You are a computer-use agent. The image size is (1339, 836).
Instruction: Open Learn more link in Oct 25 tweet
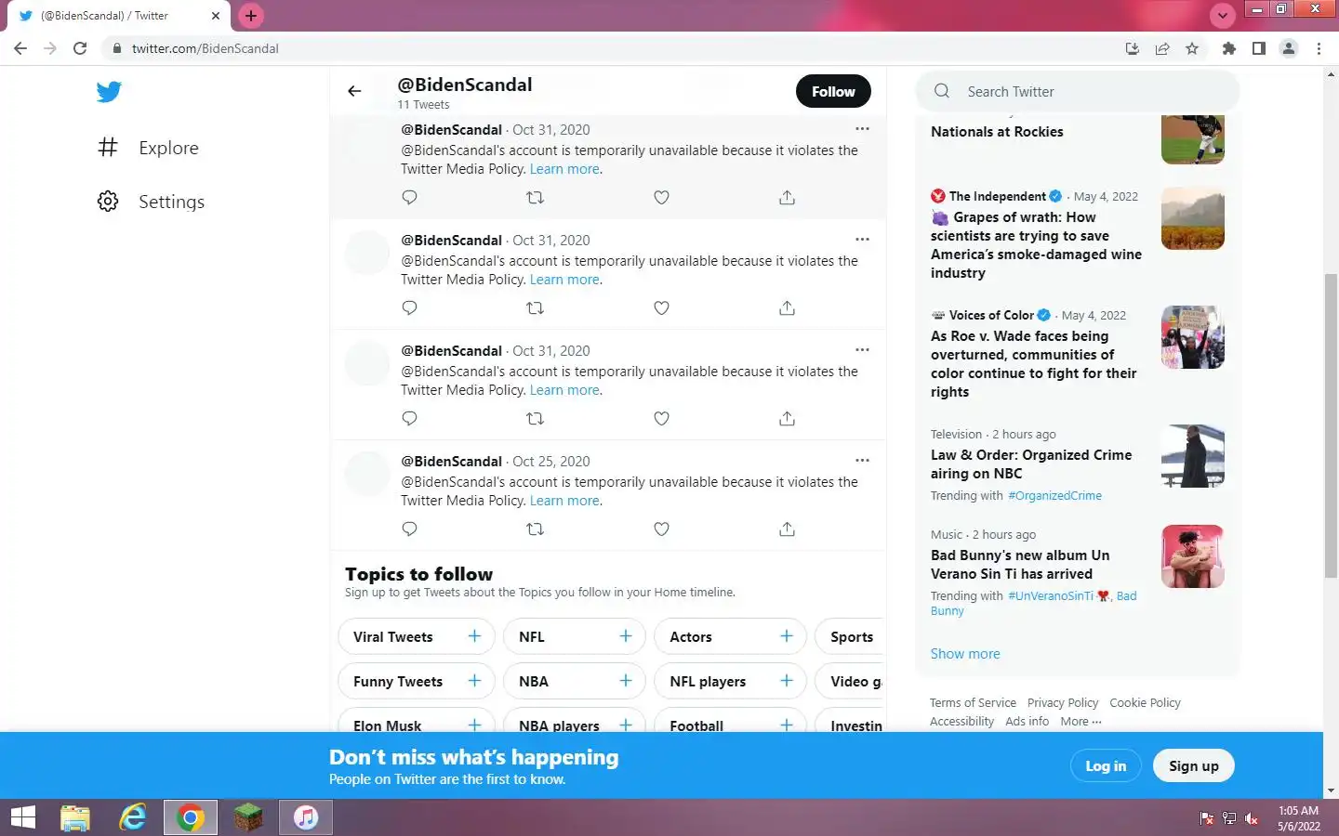pyautogui.click(x=565, y=501)
